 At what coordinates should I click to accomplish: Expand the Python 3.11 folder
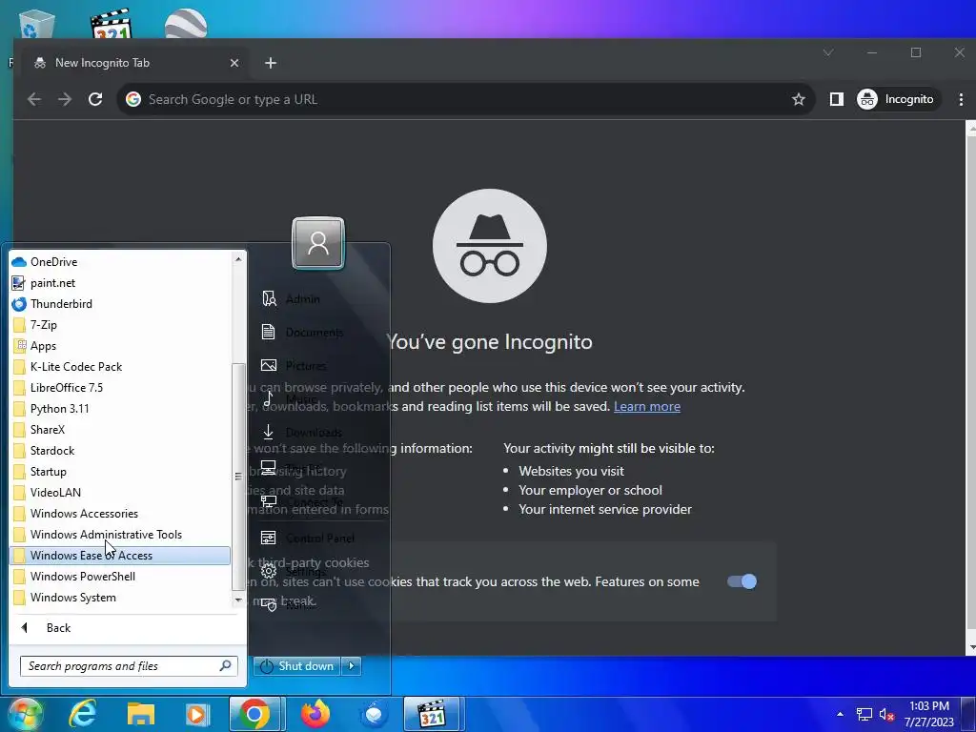120,408
